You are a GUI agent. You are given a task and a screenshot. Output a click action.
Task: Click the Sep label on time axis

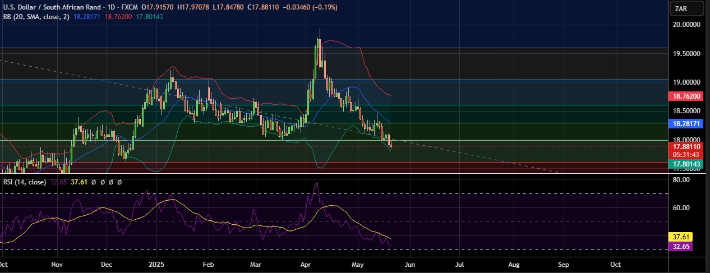coord(564,263)
